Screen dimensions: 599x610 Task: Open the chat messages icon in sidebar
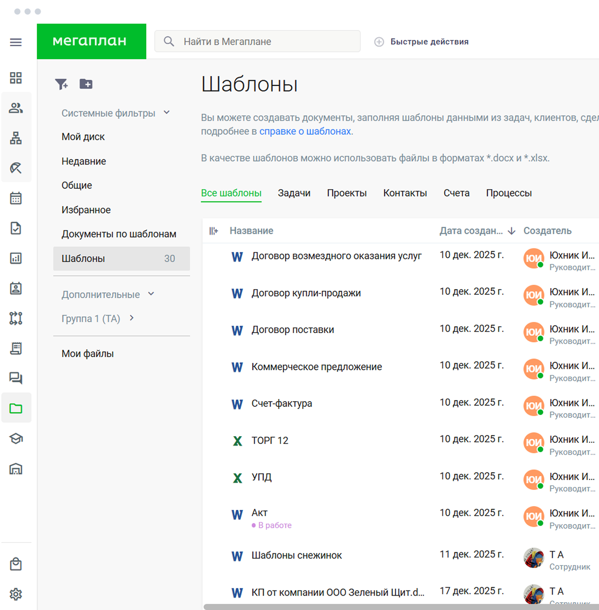pyautogui.click(x=15, y=378)
